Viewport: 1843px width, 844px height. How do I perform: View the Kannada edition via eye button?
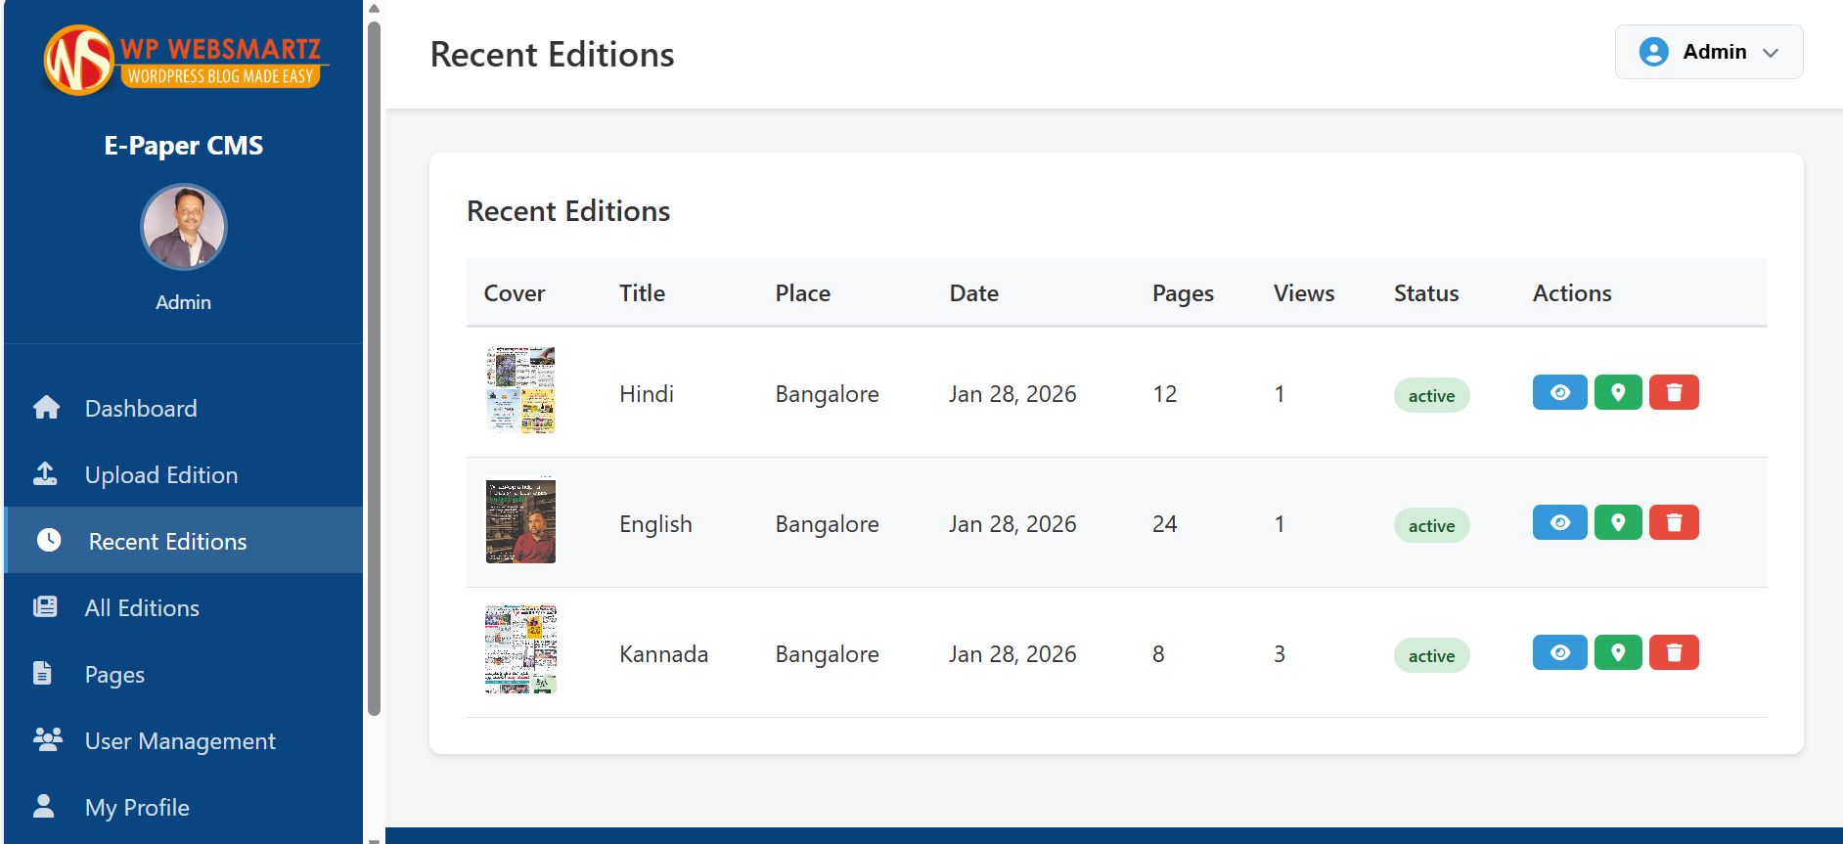[1559, 652]
